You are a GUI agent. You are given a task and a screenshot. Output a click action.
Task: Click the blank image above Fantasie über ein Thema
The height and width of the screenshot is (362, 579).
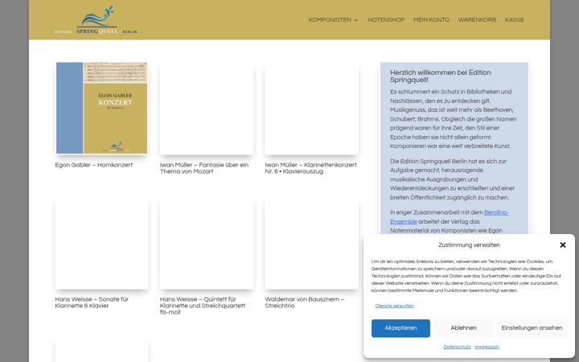pos(207,109)
